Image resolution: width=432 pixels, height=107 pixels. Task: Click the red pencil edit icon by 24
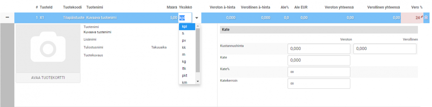[422, 17]
